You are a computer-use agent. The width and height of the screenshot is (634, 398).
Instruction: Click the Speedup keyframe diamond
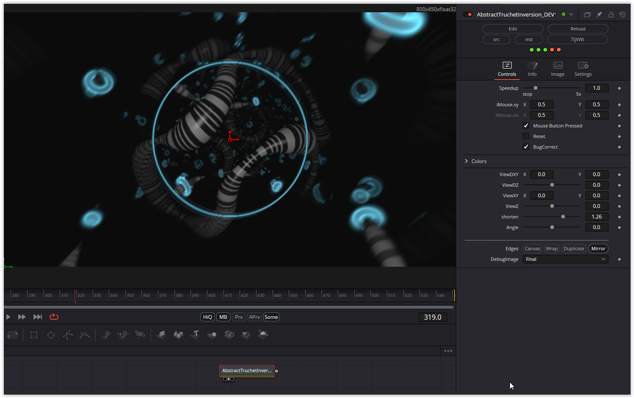(619, 88)
